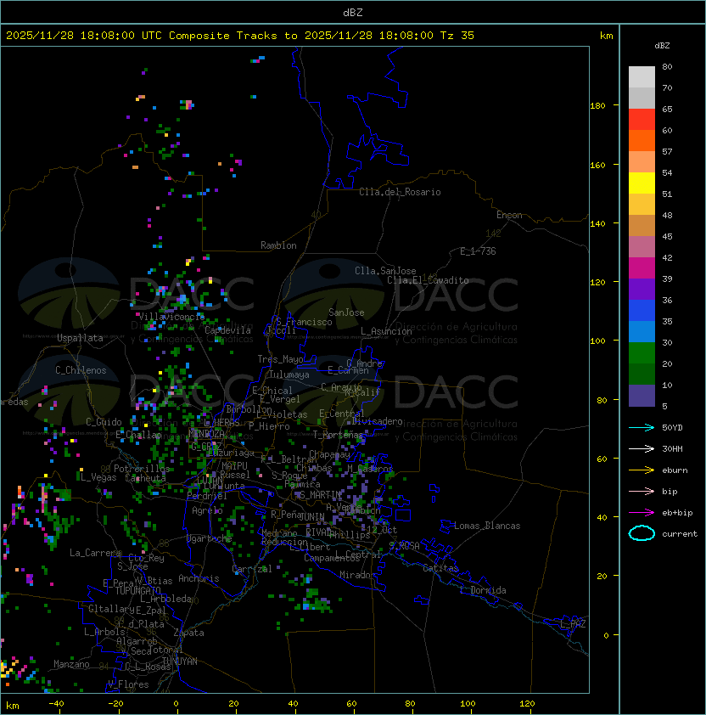This screenshot has height=715, width=706.
Task: Click the 'Manzano' map label
Action: pos(71,664)
